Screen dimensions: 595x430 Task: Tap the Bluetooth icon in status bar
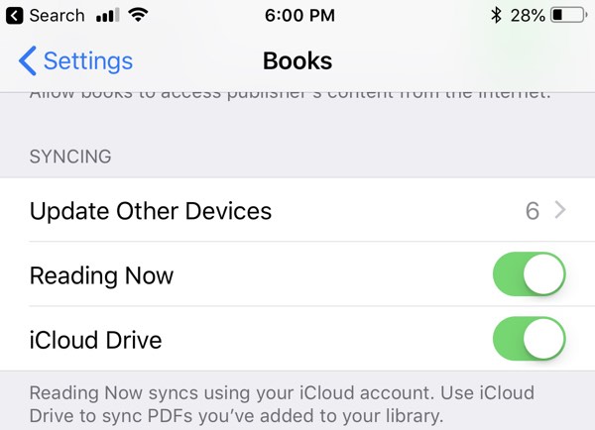pyautogui.click(x=496, y=16)
